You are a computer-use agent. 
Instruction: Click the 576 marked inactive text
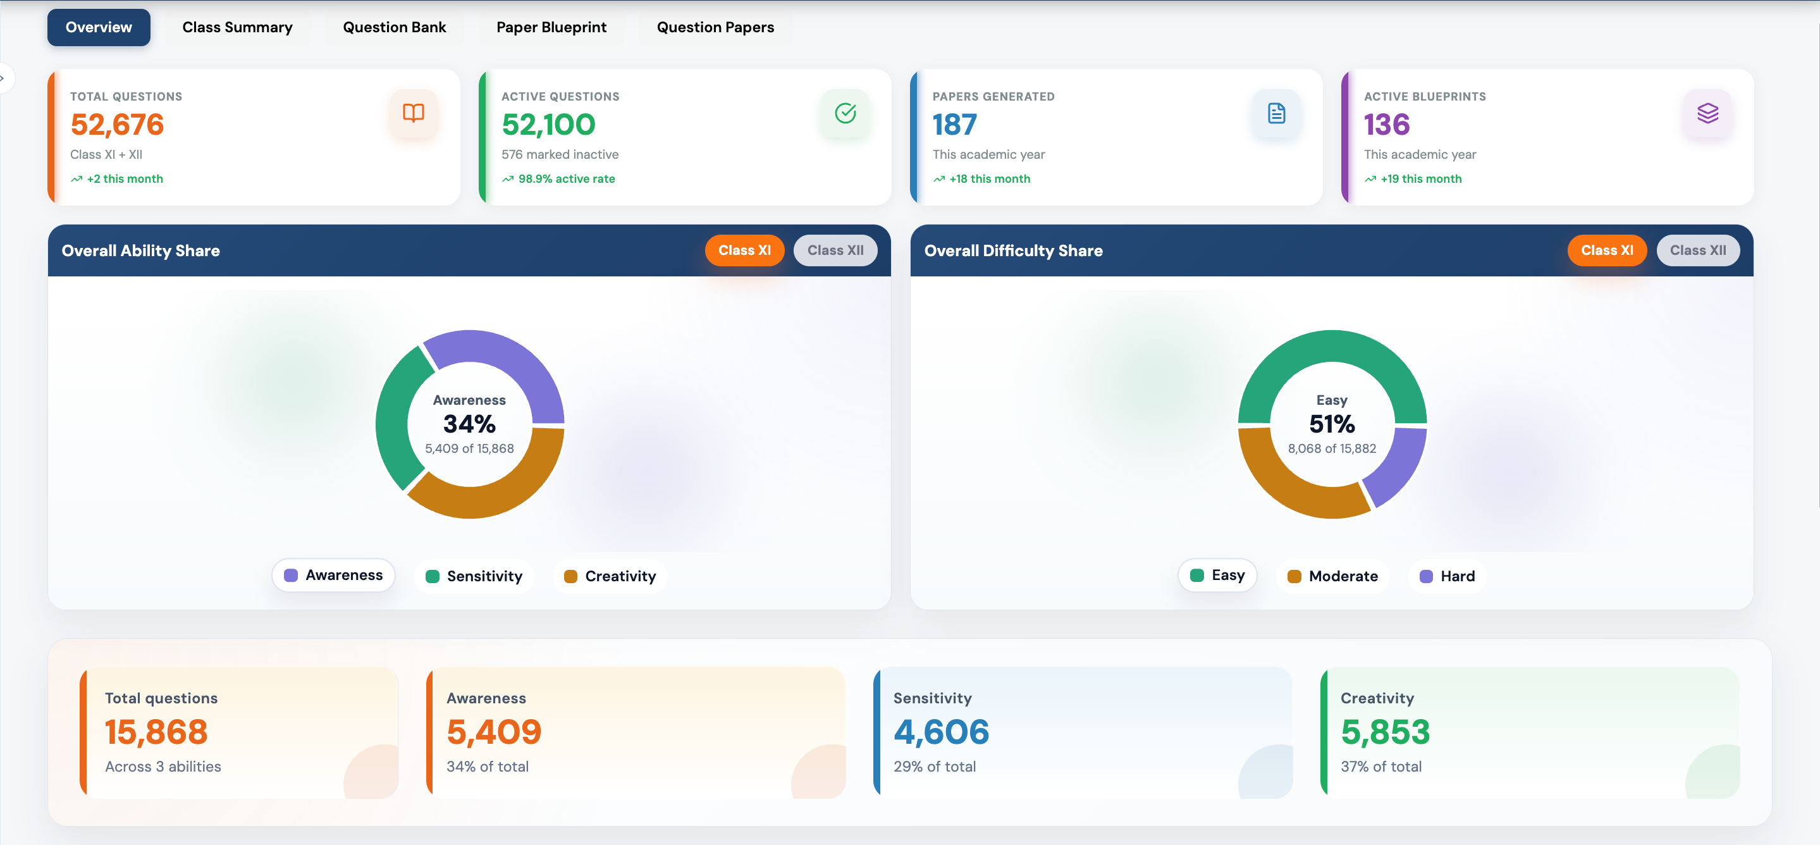(560, 155)
